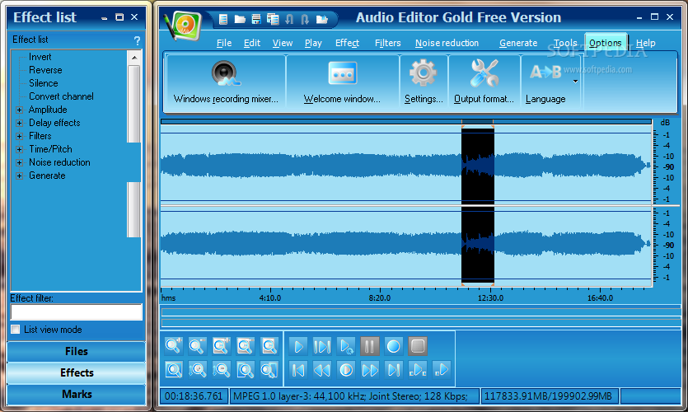Click play between markers button
Viewport: 688px width, 412px height.
coord(417,370)
